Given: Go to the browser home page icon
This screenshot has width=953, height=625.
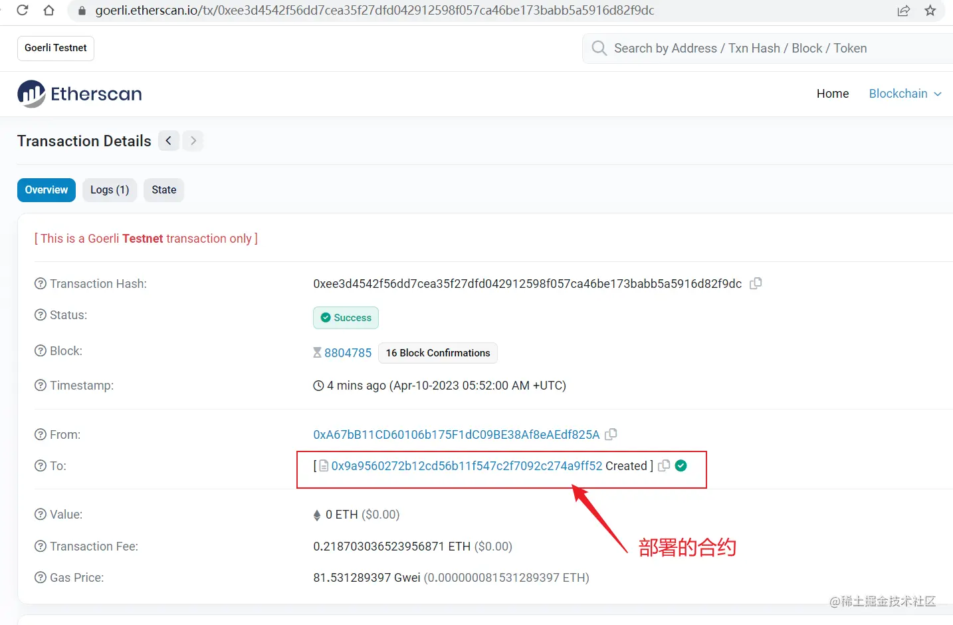Looking at the screenshot, I should click(x=49, y=10).
